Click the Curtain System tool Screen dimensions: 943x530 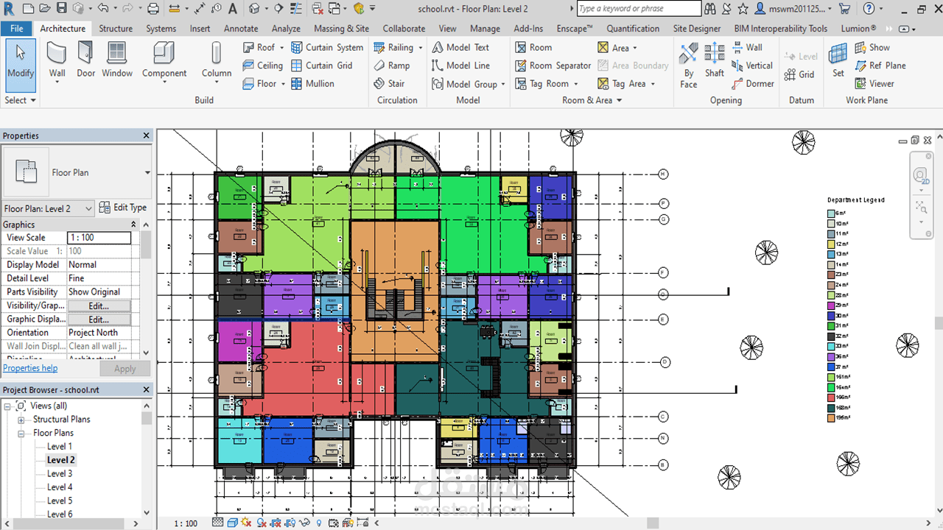coord(326,47)
